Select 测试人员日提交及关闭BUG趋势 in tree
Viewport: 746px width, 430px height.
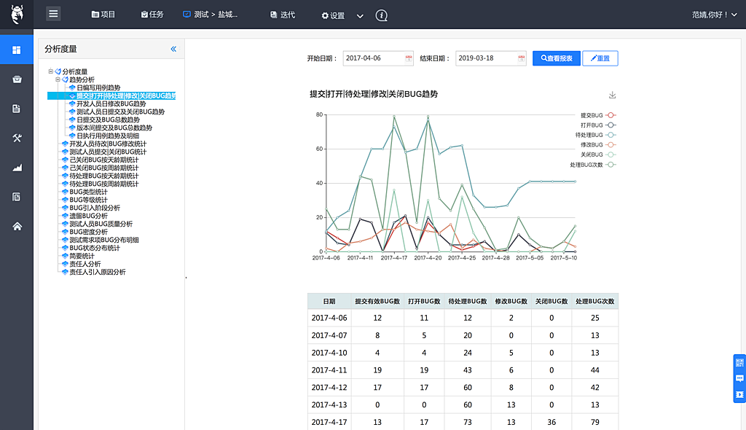(120, 112)
